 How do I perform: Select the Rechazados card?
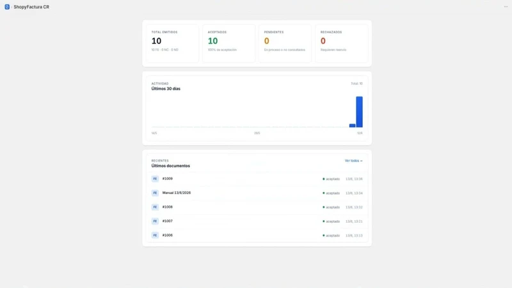[x=342, y=44]
